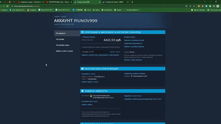Open a new browser tab with plus button
This screenshot has width=221, height=124.
coord(132,2)
